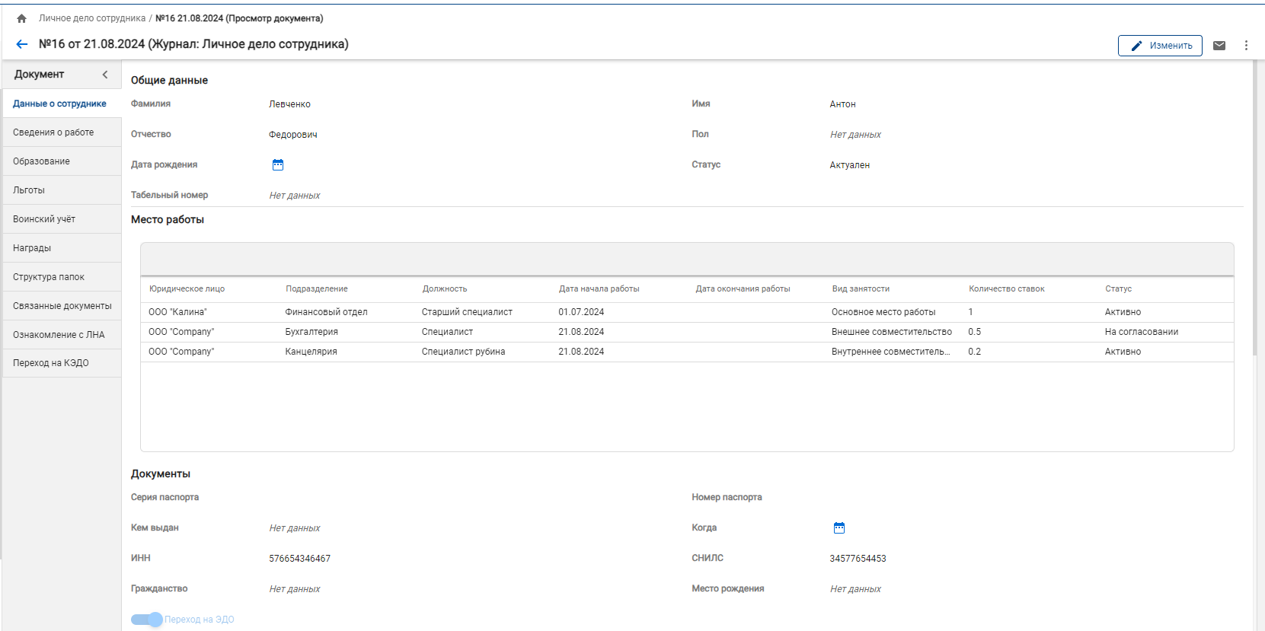Collapse the Документ side panel
Image resolution: width=1265 pixels, height=631 pixels.
tap(105, 75)
